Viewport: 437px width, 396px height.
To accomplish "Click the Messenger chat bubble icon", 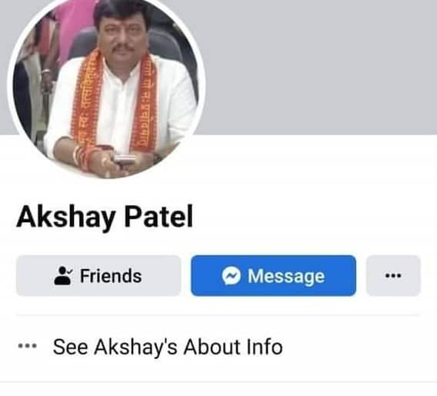I will click(x=232, y=276).
